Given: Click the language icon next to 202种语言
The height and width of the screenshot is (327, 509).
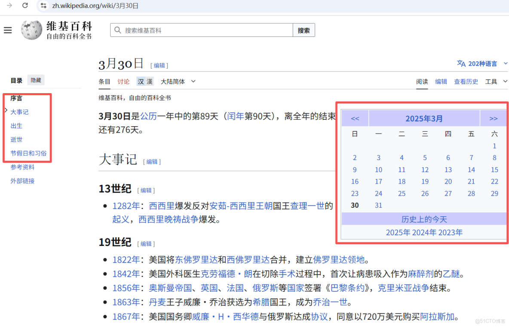Looking at the screenshot, I should tap(461, 63).
